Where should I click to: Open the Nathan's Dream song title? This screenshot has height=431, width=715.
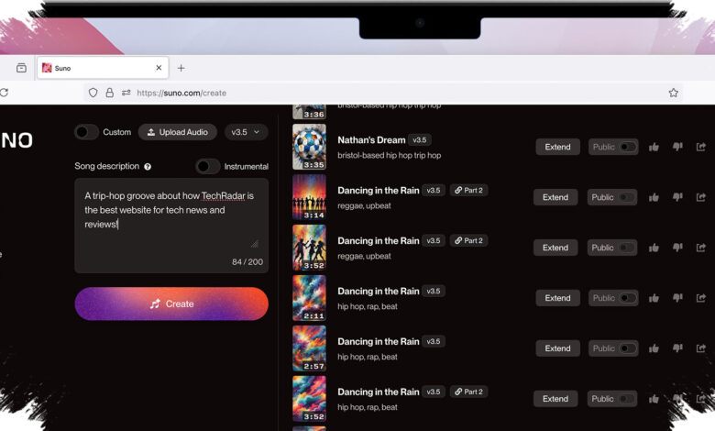[x=371, y=140]
